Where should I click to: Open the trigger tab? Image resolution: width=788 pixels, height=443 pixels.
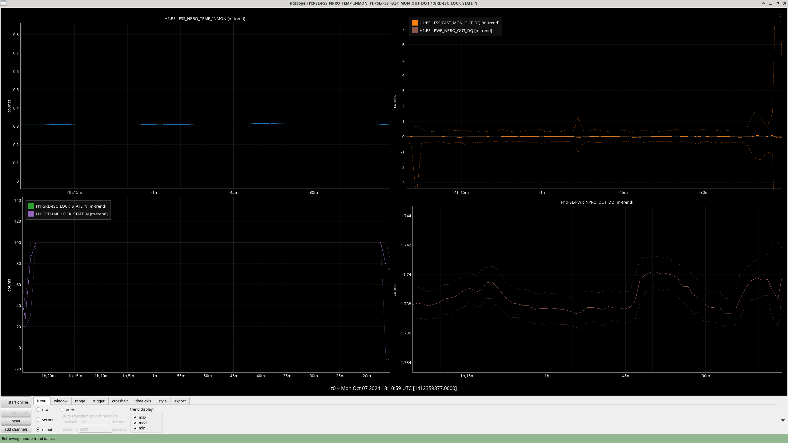(98, 401)
